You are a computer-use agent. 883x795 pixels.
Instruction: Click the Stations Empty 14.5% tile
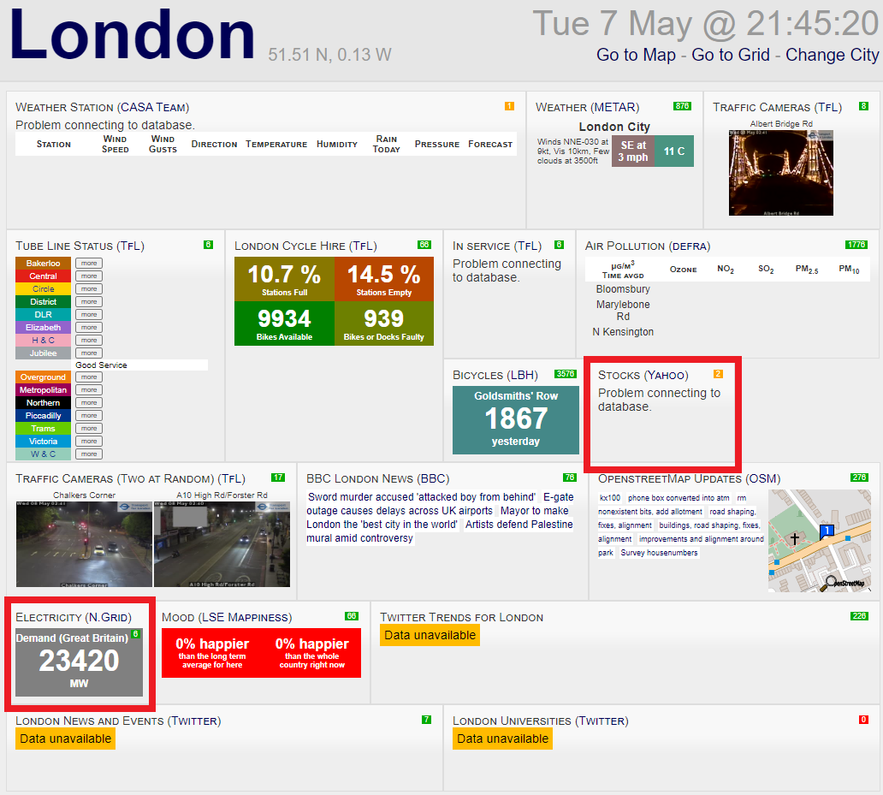pos(384,279)
